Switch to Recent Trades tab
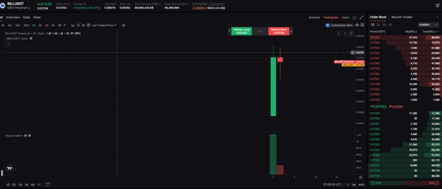The image size is (442, 189). (x=402, y=17)
